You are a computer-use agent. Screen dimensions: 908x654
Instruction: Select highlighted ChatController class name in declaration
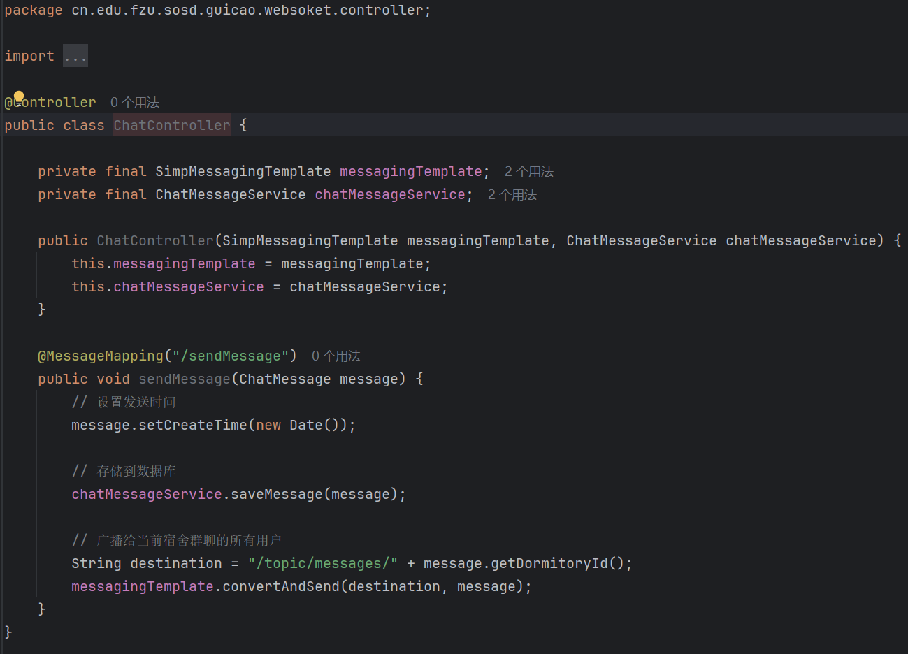(x=172, y=125)
